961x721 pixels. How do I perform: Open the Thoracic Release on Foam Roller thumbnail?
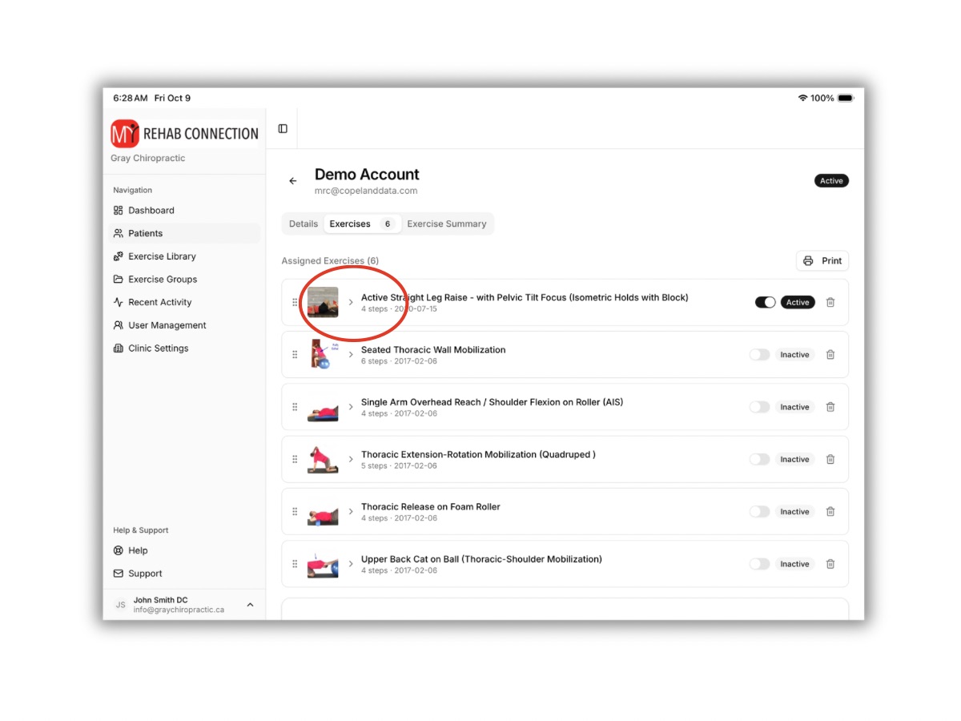click(x=323, y=512)
